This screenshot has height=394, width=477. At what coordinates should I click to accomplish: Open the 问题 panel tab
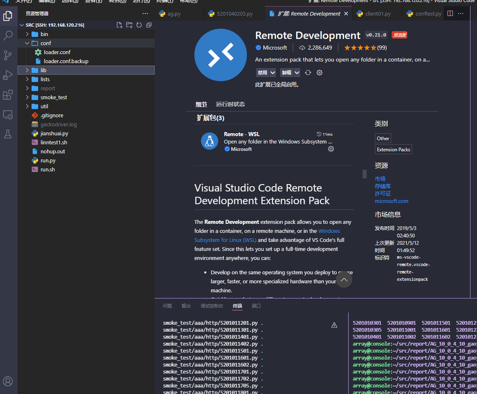[x=167, y=306]
